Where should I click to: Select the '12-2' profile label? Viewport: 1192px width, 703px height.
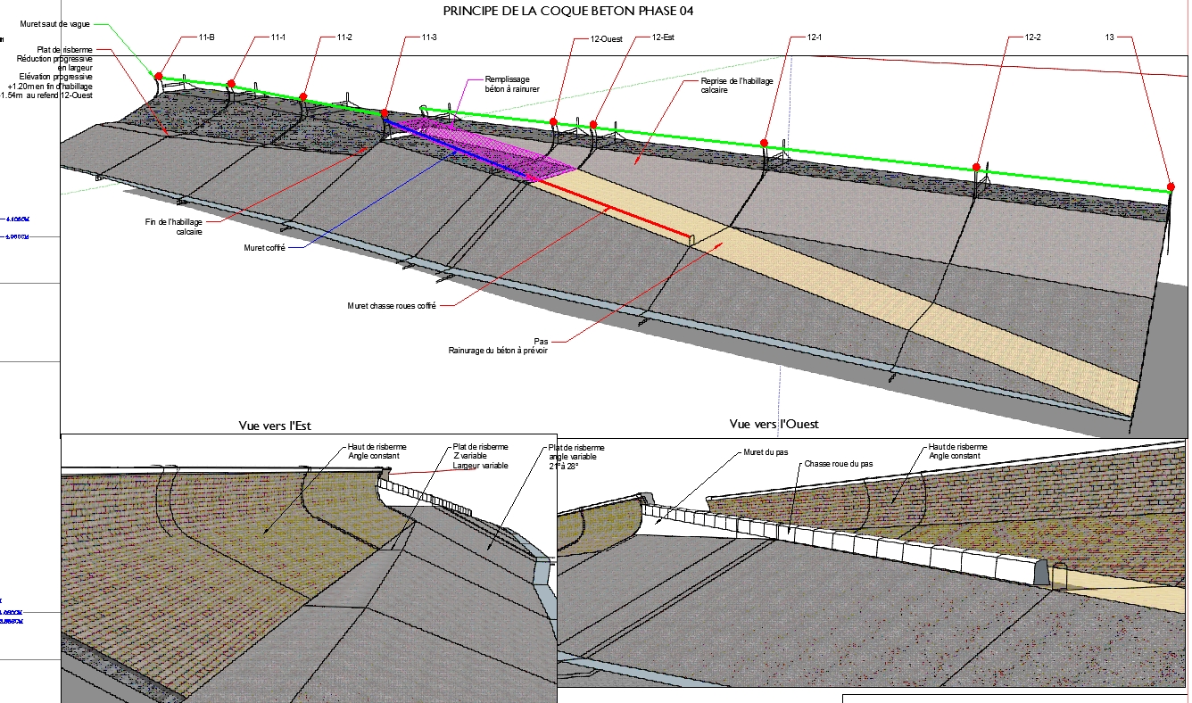(x=1033, y=37)
